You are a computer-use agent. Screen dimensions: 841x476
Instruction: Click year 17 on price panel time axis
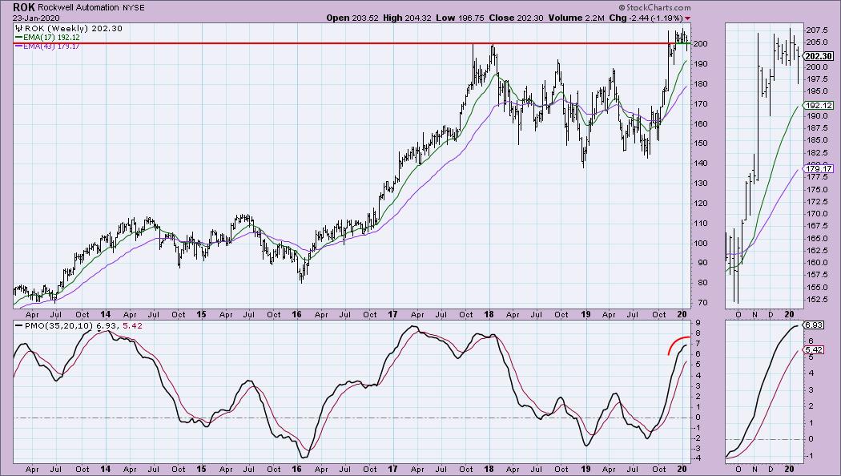coord(392,314)
